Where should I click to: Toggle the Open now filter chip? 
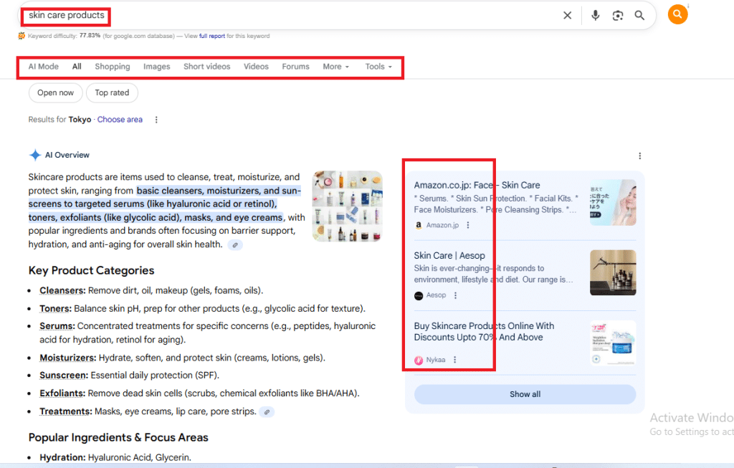coord(55,92)
